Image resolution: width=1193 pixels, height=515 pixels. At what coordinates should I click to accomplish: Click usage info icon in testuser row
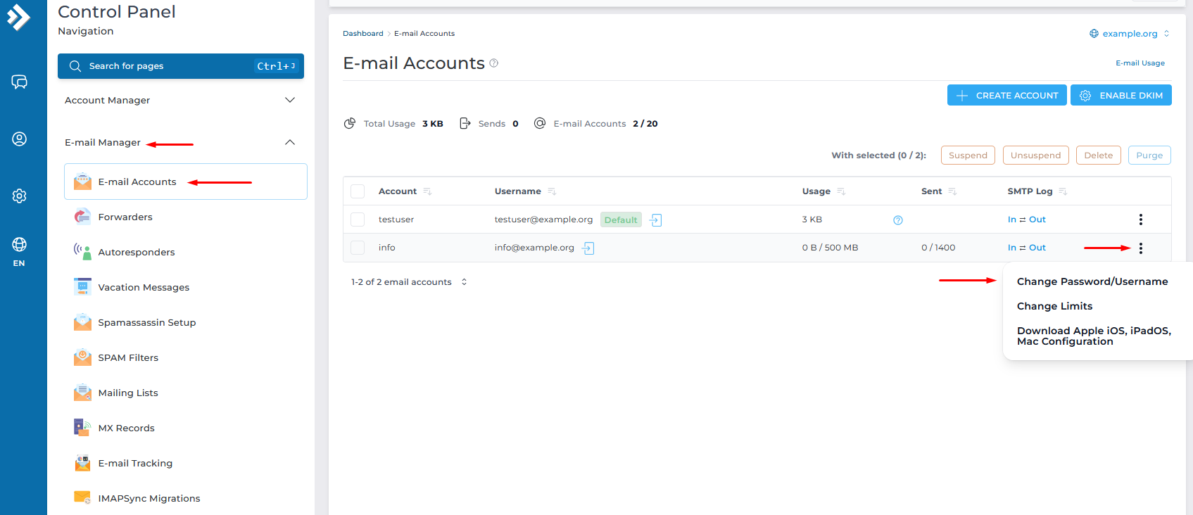(x=897, y=220)
